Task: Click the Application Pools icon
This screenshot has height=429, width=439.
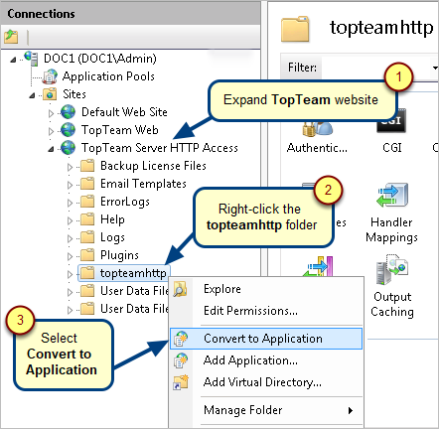Action: pos(51,76)
